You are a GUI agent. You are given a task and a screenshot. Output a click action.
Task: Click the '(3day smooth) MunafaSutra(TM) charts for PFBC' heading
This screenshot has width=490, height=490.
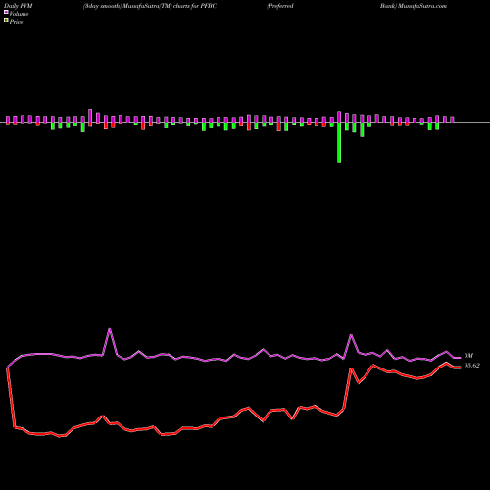tap(150, 6)
